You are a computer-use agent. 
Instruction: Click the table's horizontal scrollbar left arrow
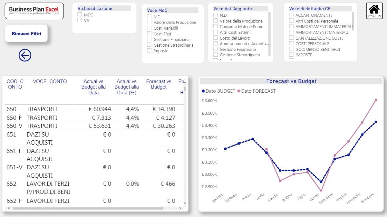point(8,208)
